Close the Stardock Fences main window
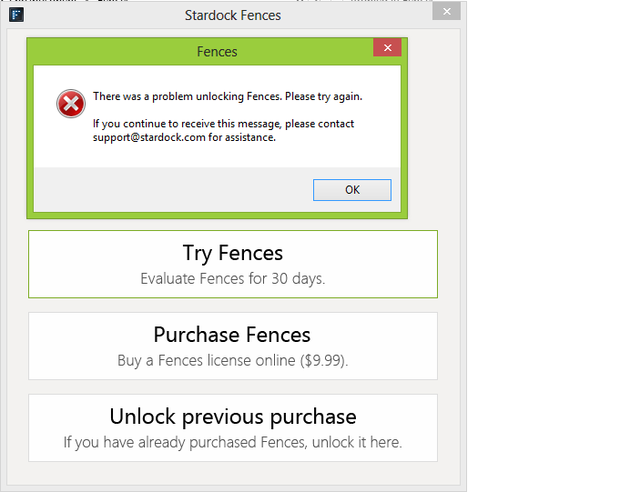Viewport: 620px width, 492px height. tap(445, 12)
